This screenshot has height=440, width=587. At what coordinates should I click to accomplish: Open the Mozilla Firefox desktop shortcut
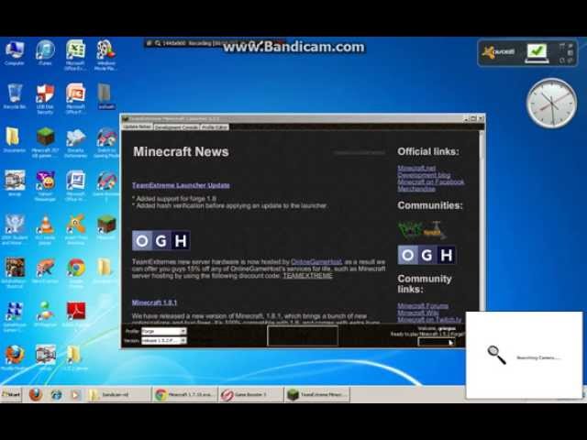click(15, 357)
